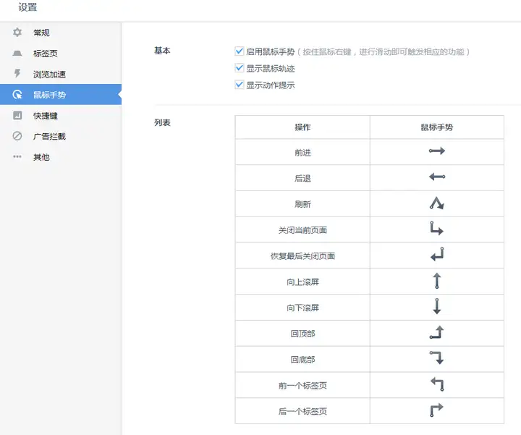Click the three dots icon beside 其他
This screenshot has width=521, height=435.
(17, 156)
